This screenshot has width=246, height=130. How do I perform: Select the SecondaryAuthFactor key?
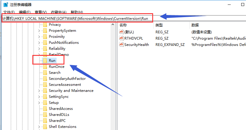[x=67, y=79]
